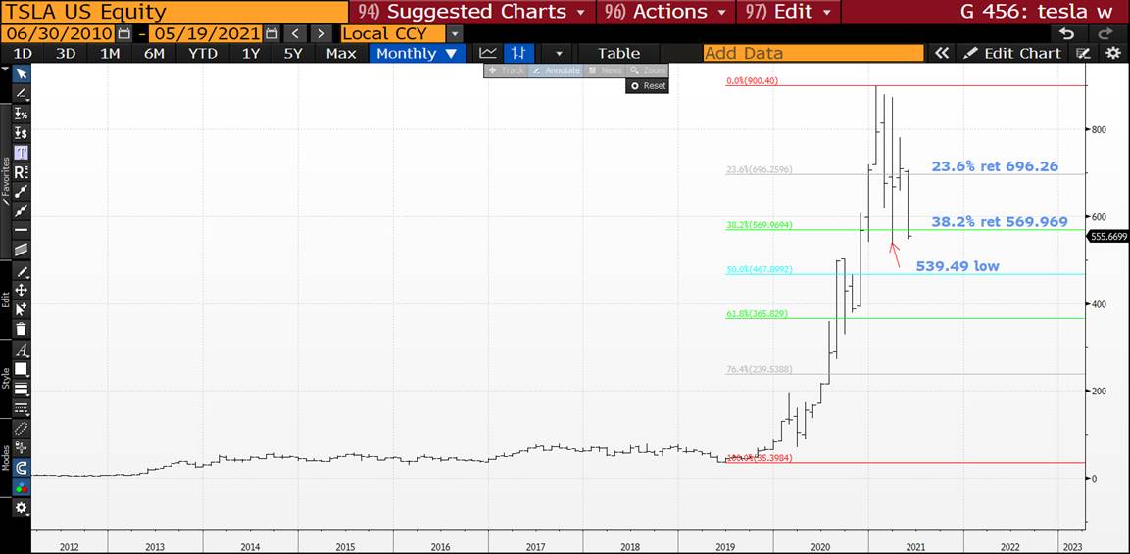Select the 6M range tab
1130x554 pixels.
tap(154, 53)
